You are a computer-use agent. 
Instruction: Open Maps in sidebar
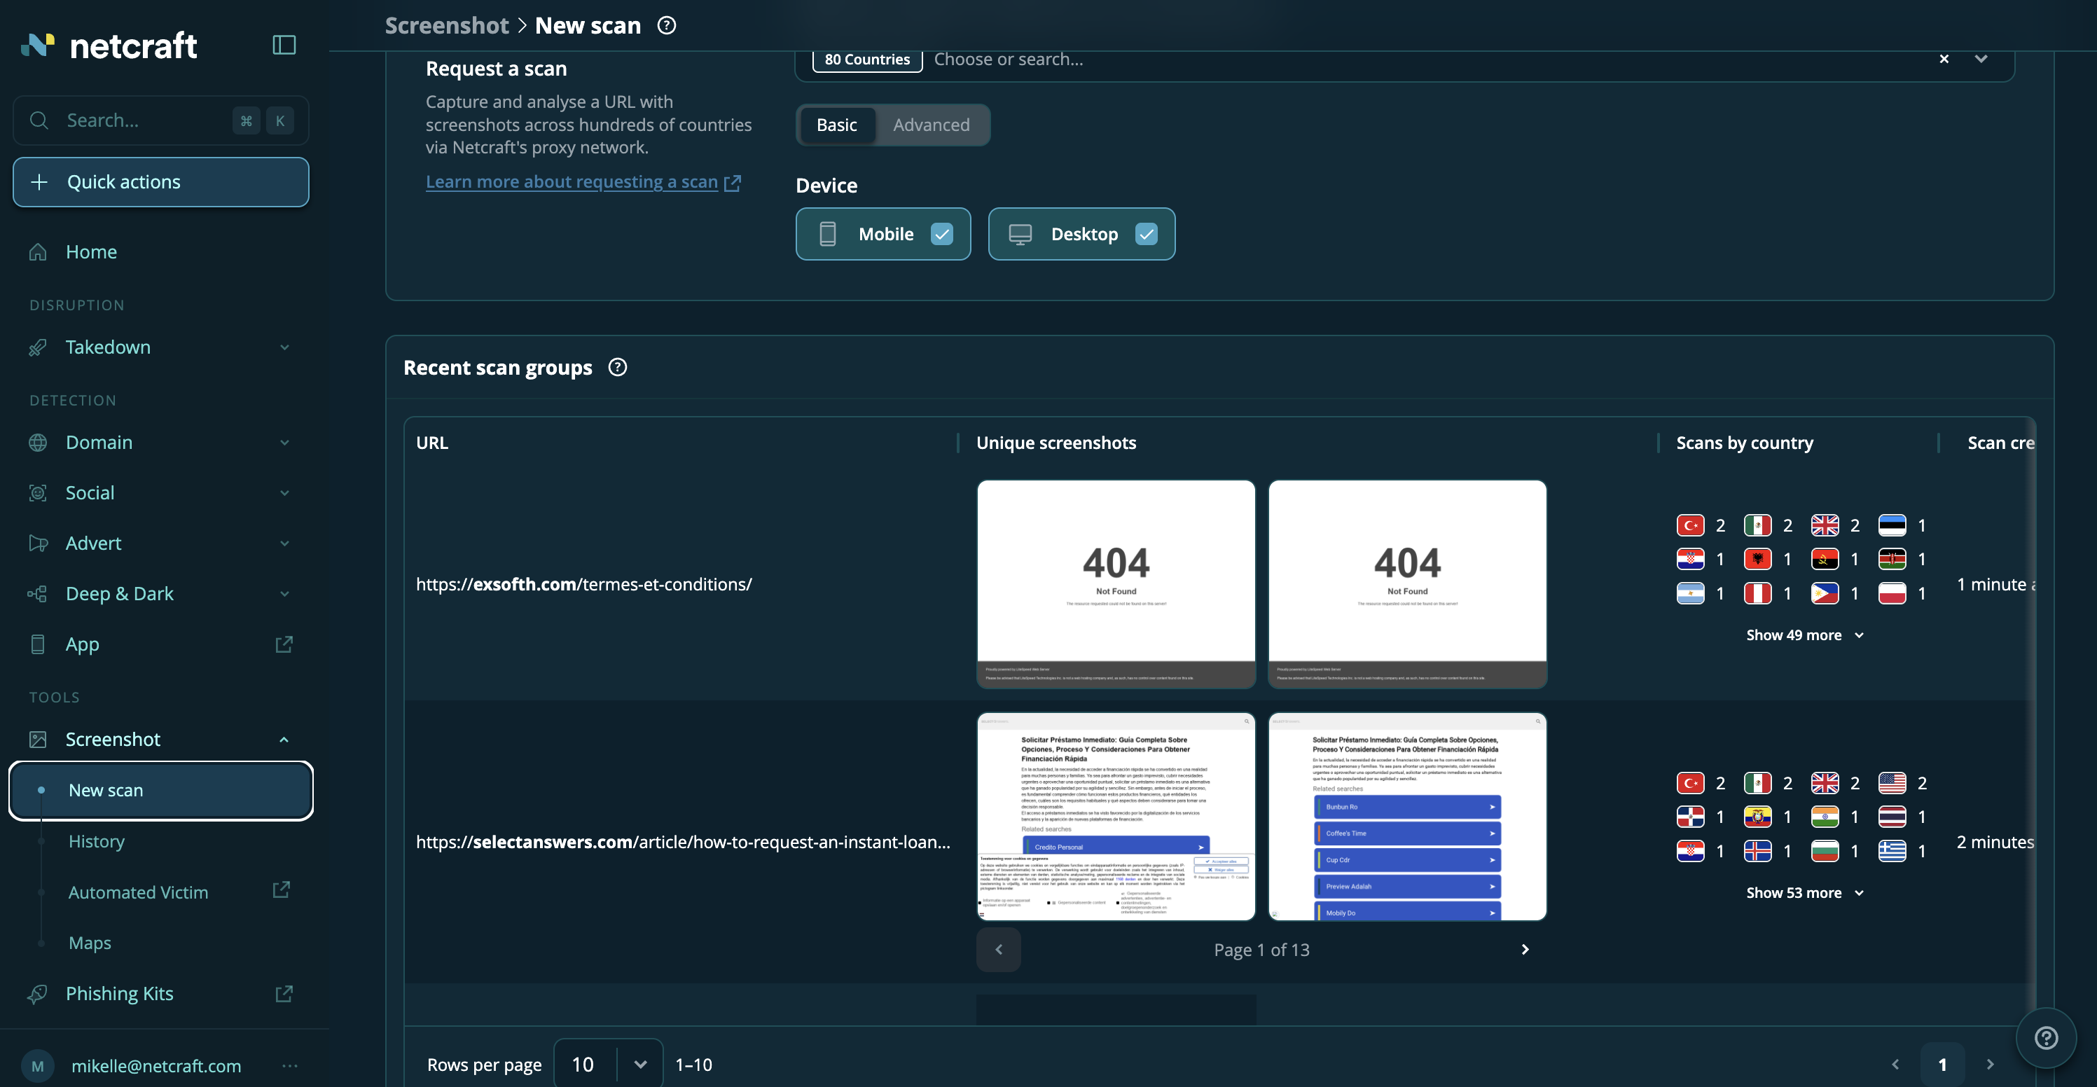pyautogui.click(x=90, y=943)
